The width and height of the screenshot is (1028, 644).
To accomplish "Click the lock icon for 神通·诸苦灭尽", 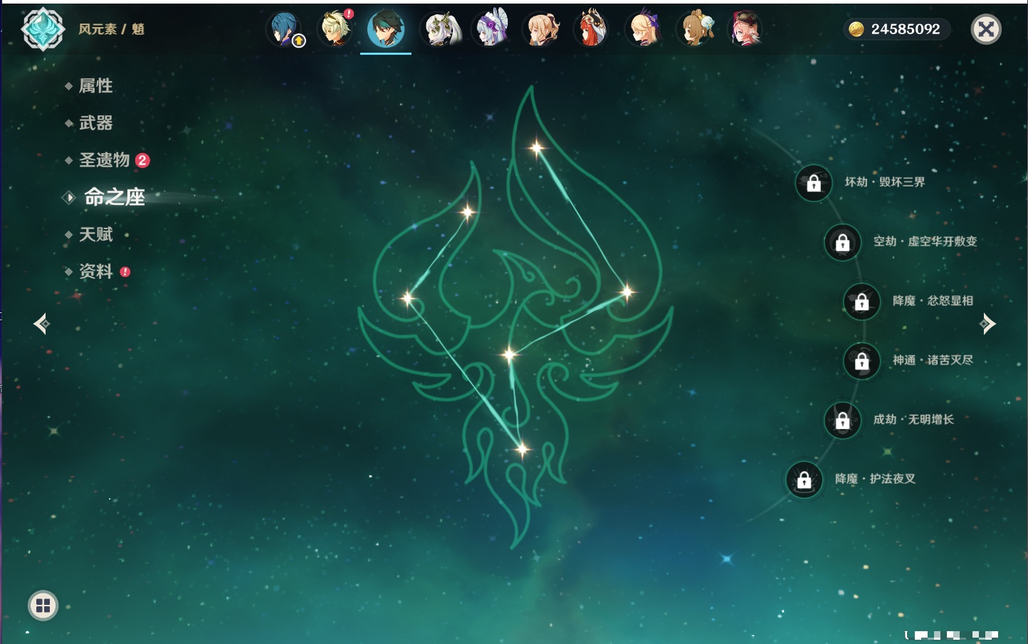I will [x=861, y=361].
